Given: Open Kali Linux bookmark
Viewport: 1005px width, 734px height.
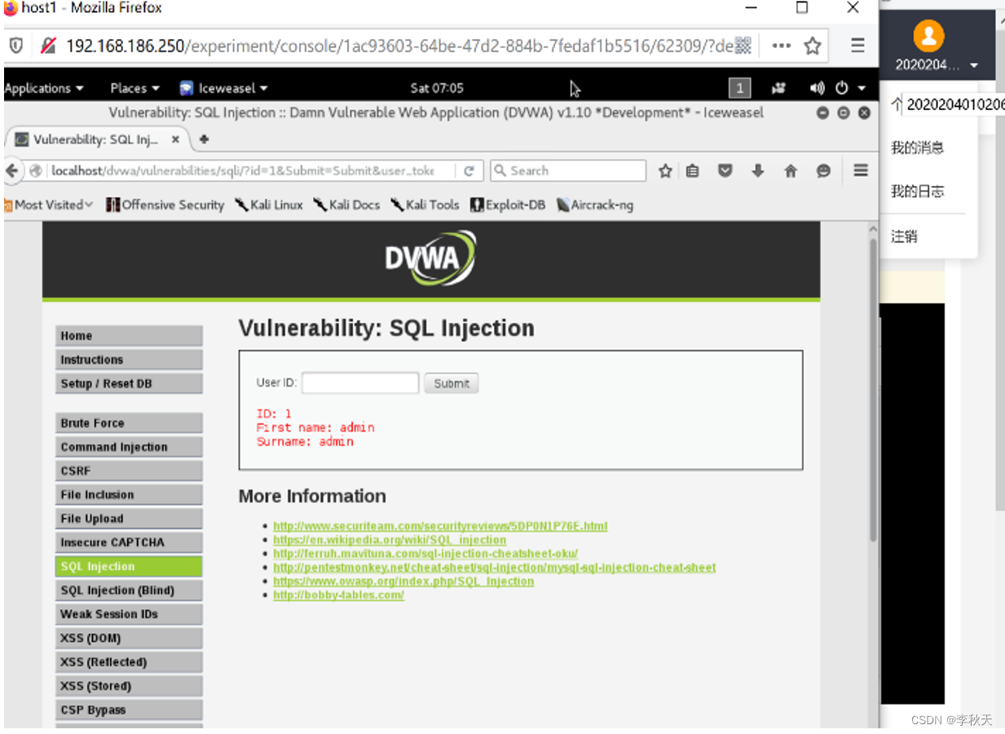Looking at the screenshot, I should point(269,205).
